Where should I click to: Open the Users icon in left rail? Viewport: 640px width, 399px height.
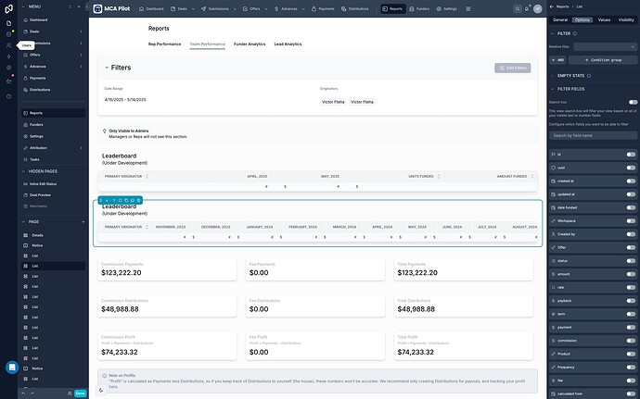tap(8, 45)
